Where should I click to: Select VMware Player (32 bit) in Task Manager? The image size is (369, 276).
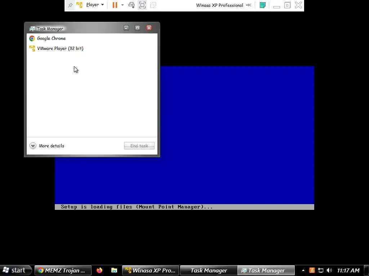coord(92,49)
